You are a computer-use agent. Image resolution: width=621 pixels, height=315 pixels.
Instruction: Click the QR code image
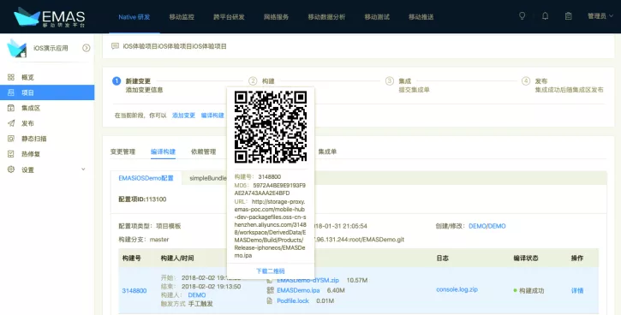(271, 127)
